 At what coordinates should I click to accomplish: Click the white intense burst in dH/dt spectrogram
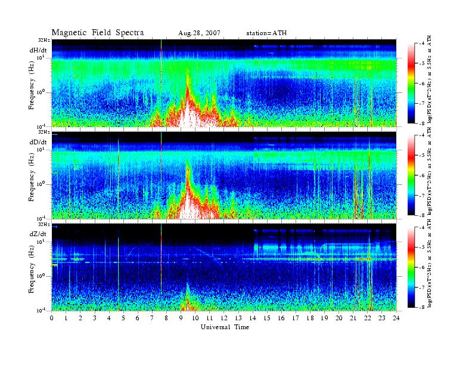click(188, 116)
